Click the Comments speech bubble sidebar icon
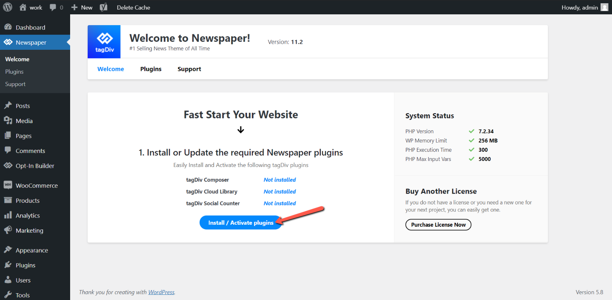The image size is (612, 300). pos(8,151)
